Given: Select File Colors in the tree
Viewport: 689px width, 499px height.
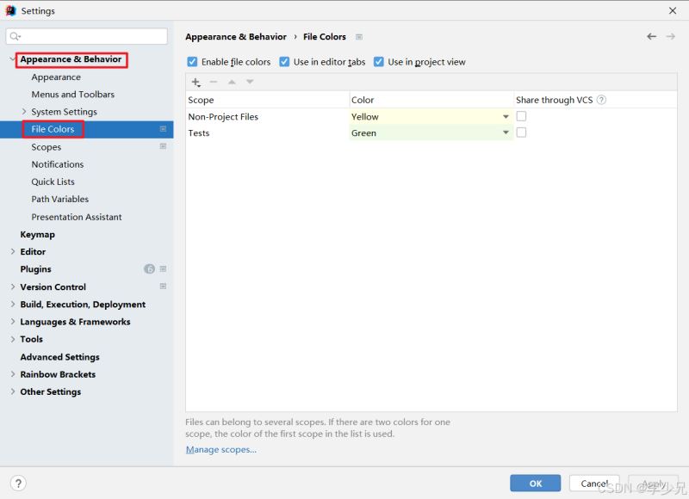Looking at the screenshot, I should tap(53, 129).
